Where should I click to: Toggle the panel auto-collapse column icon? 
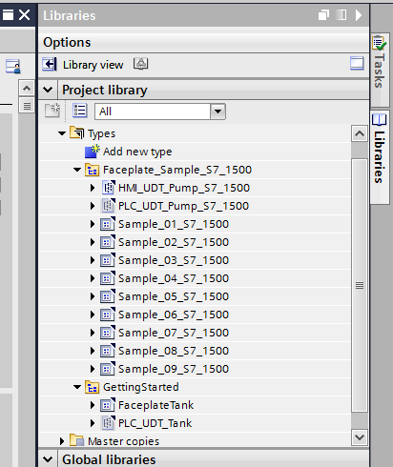[x=341, y=15]
